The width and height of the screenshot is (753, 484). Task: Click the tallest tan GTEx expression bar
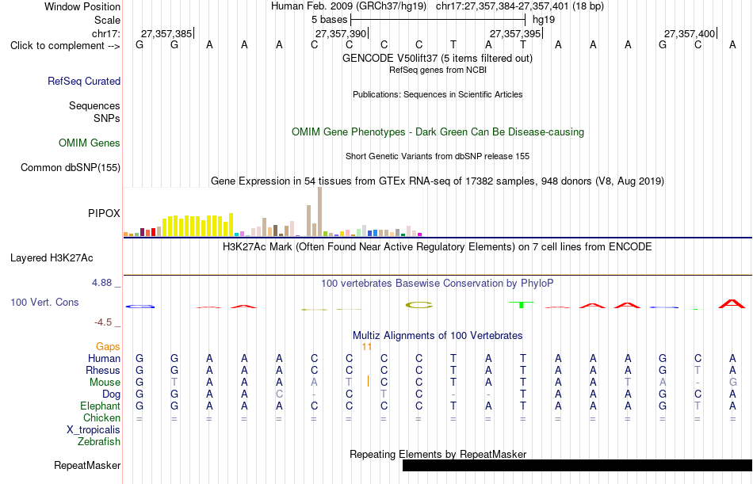tap(320, 212)
